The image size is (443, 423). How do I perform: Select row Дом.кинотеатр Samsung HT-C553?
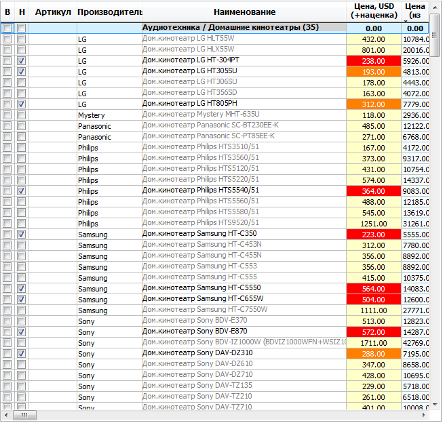pos(215,267)
